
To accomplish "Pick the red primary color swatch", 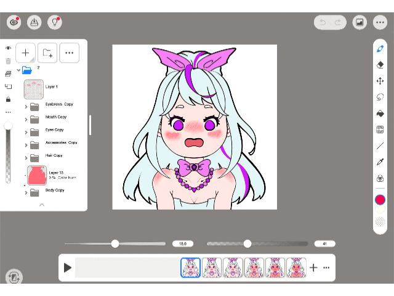I will [x=380, y=200].
